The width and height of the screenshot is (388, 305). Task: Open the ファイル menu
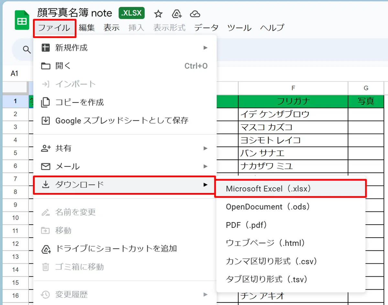point(54,28)
